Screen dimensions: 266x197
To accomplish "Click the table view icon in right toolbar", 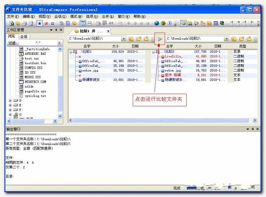I will [216, 23].
